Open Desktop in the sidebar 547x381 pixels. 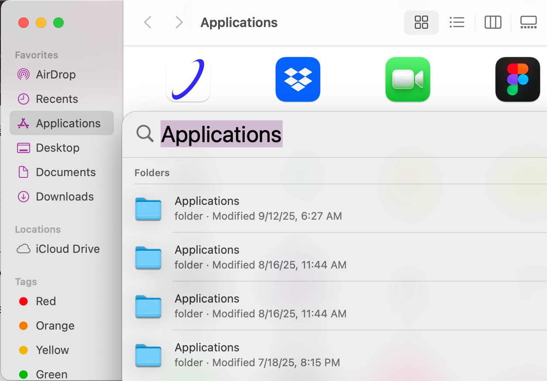(62, 148)
